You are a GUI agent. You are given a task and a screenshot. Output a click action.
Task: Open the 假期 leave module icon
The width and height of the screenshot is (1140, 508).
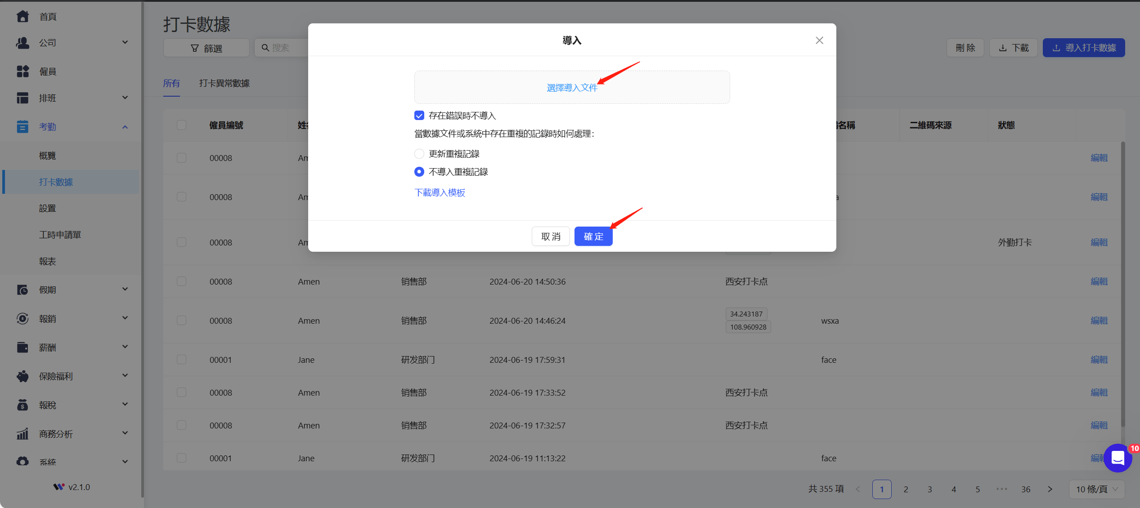pyautogui.click(x=22, y=290)
